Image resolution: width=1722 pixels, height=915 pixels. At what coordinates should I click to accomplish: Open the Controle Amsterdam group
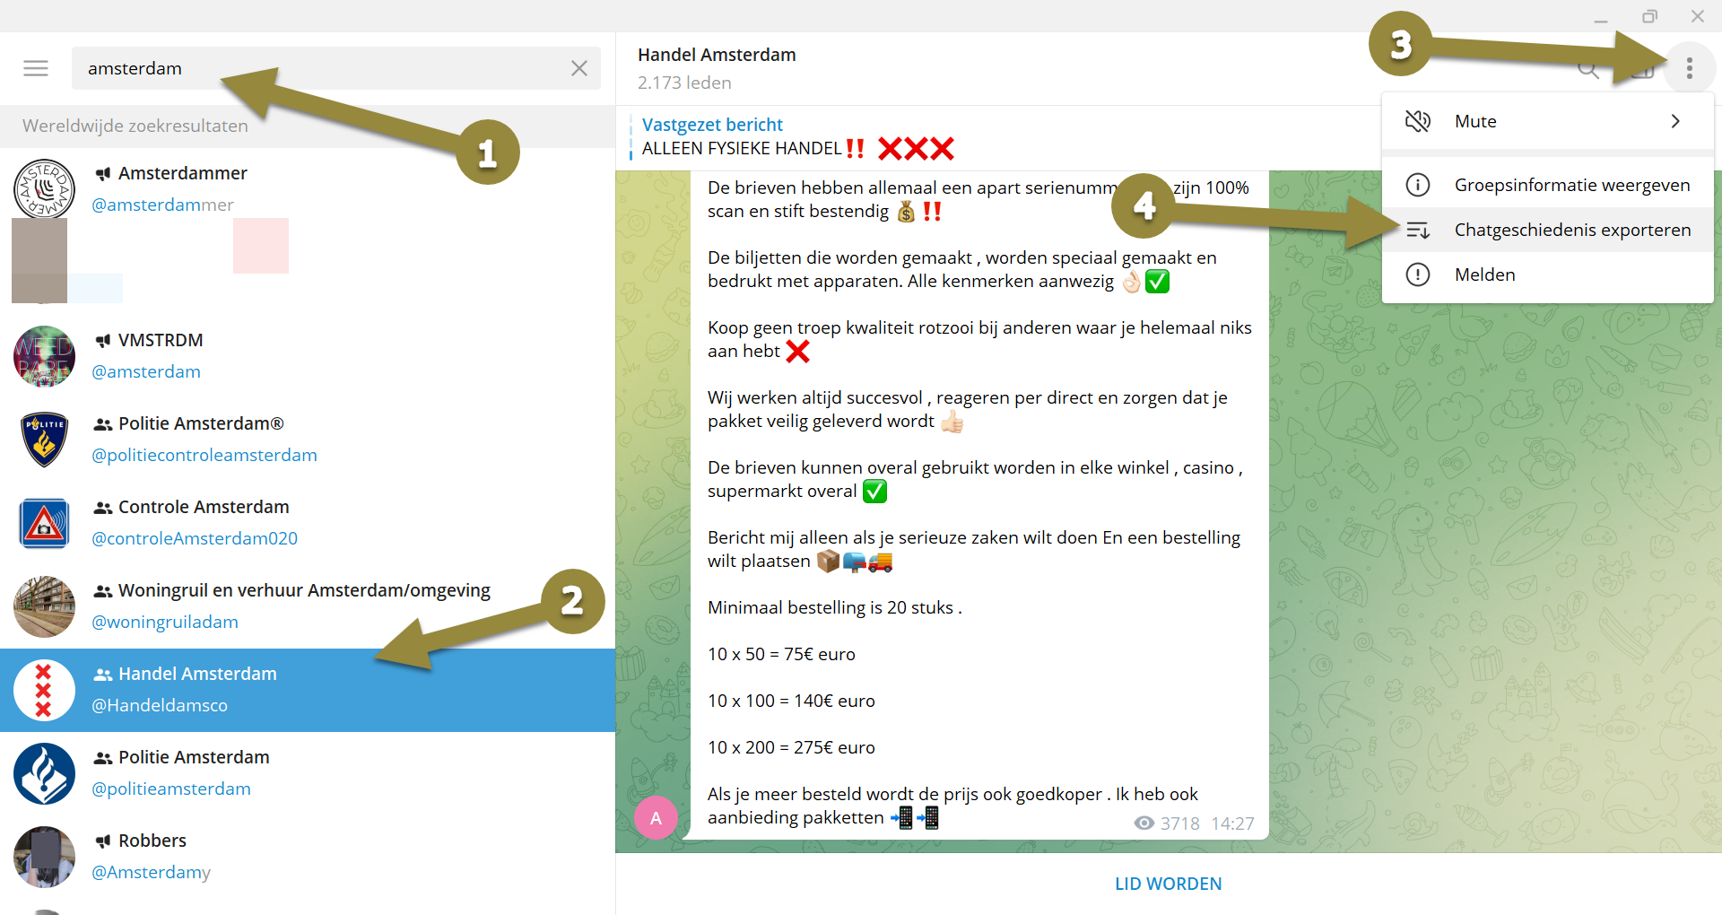[308, 523]
